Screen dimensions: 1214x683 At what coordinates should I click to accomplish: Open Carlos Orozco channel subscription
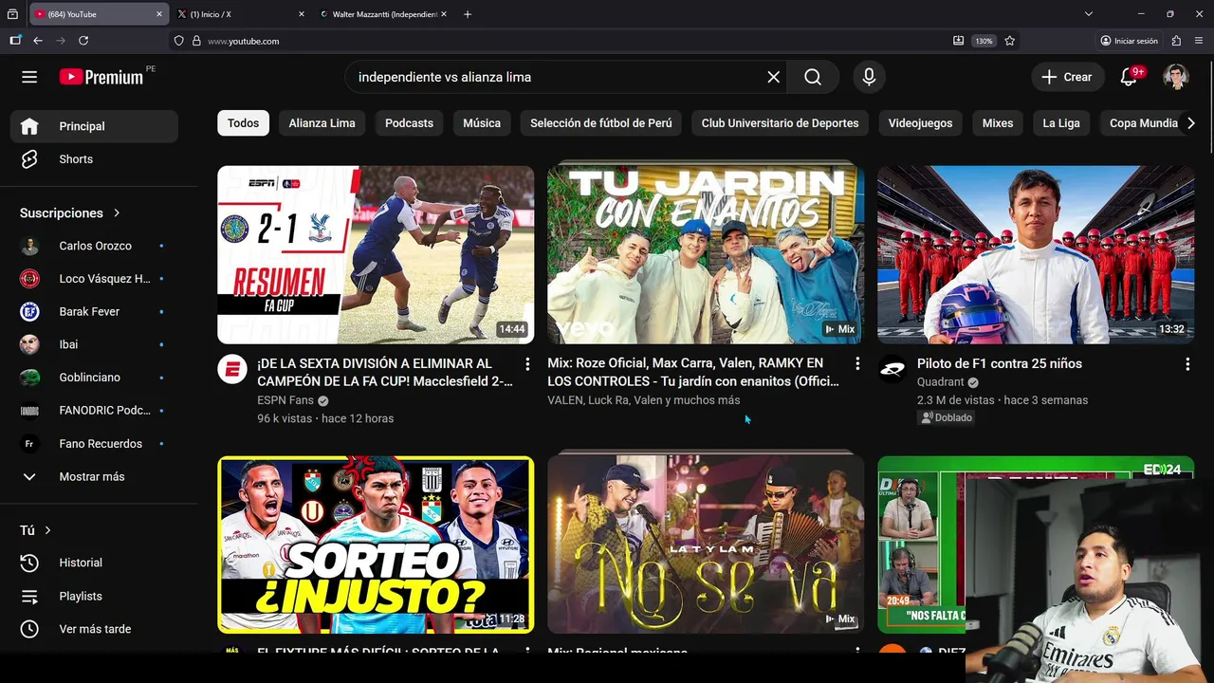pyautogui.click(x=94, y=246)
